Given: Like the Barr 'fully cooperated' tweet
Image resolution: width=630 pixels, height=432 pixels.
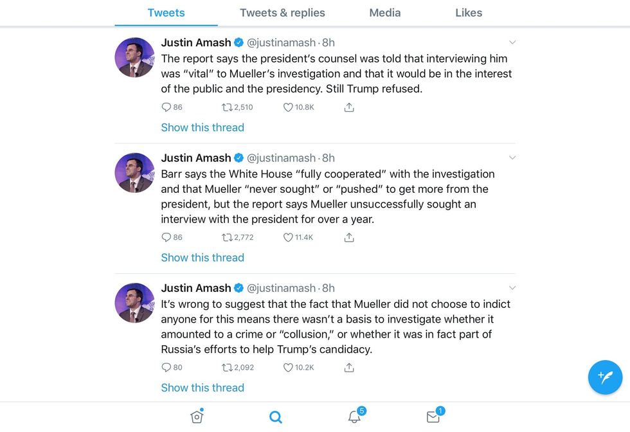Looking at the screenshot, I should 288,237.
